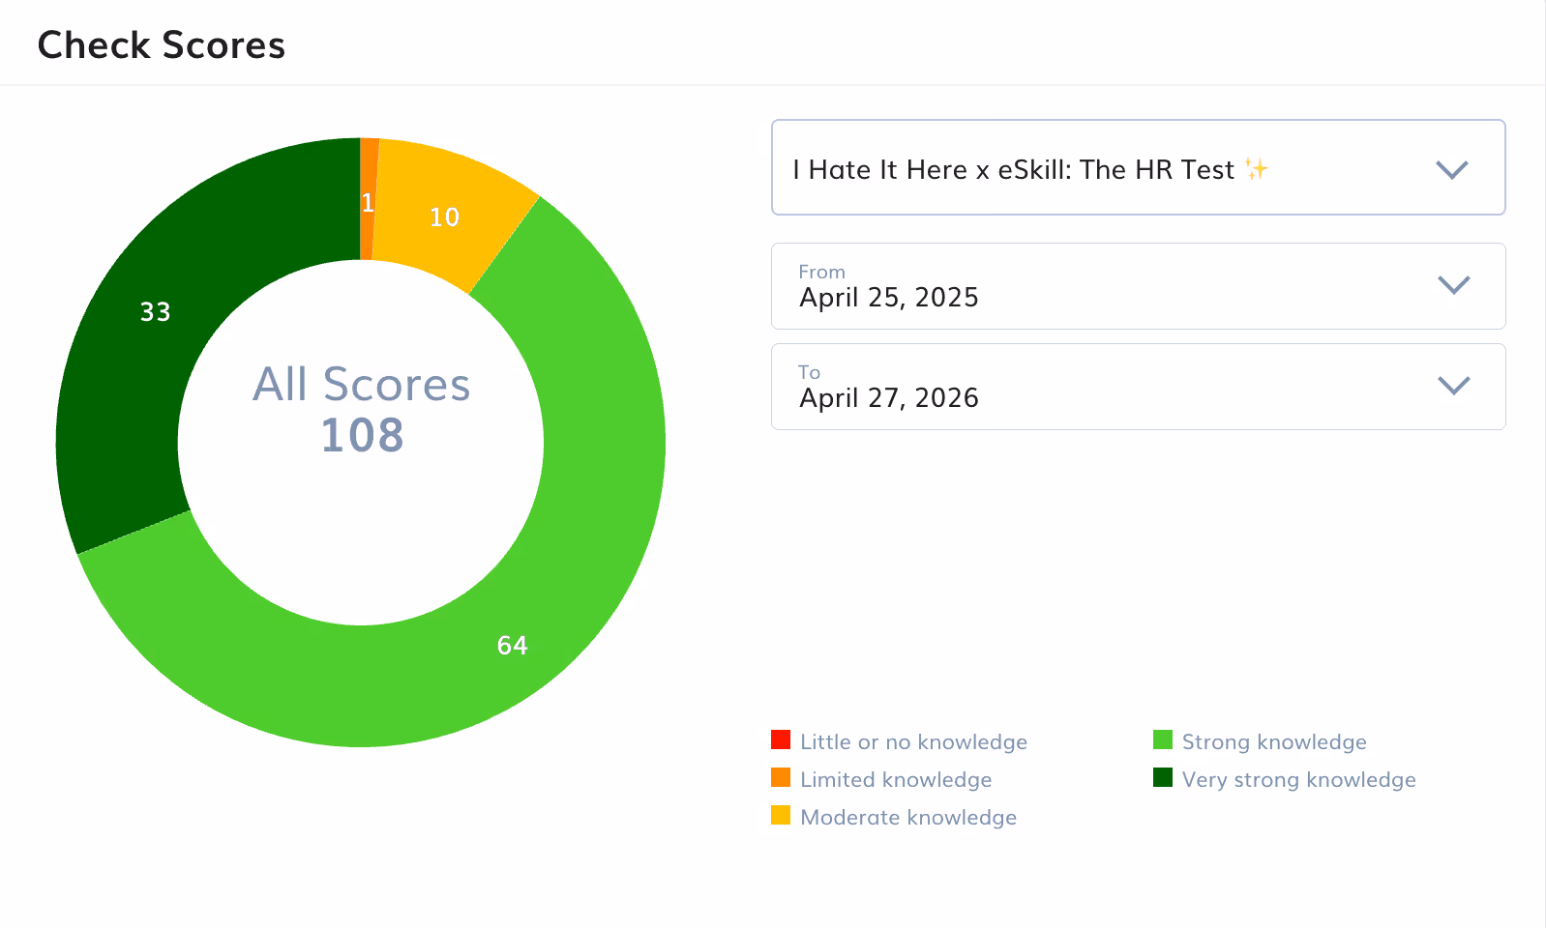Click the red Little or no knowledge swatch
Image resolution: width=1546 pixels, height=928 pixels.
[781, 740]
